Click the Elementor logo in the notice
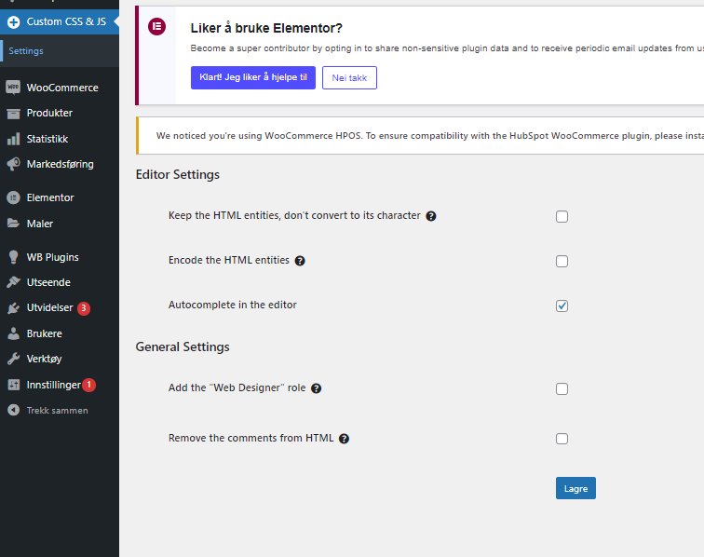The width and height of the screenshot is (704, 557). tap(156, 26)
